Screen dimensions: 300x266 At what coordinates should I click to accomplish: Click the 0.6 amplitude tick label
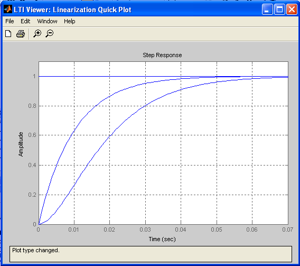32,135
